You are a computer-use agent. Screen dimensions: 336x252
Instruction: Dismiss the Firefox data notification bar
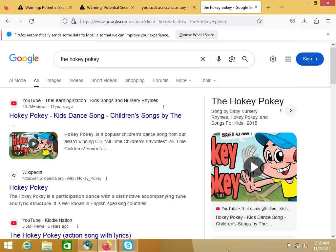(328, 34)
